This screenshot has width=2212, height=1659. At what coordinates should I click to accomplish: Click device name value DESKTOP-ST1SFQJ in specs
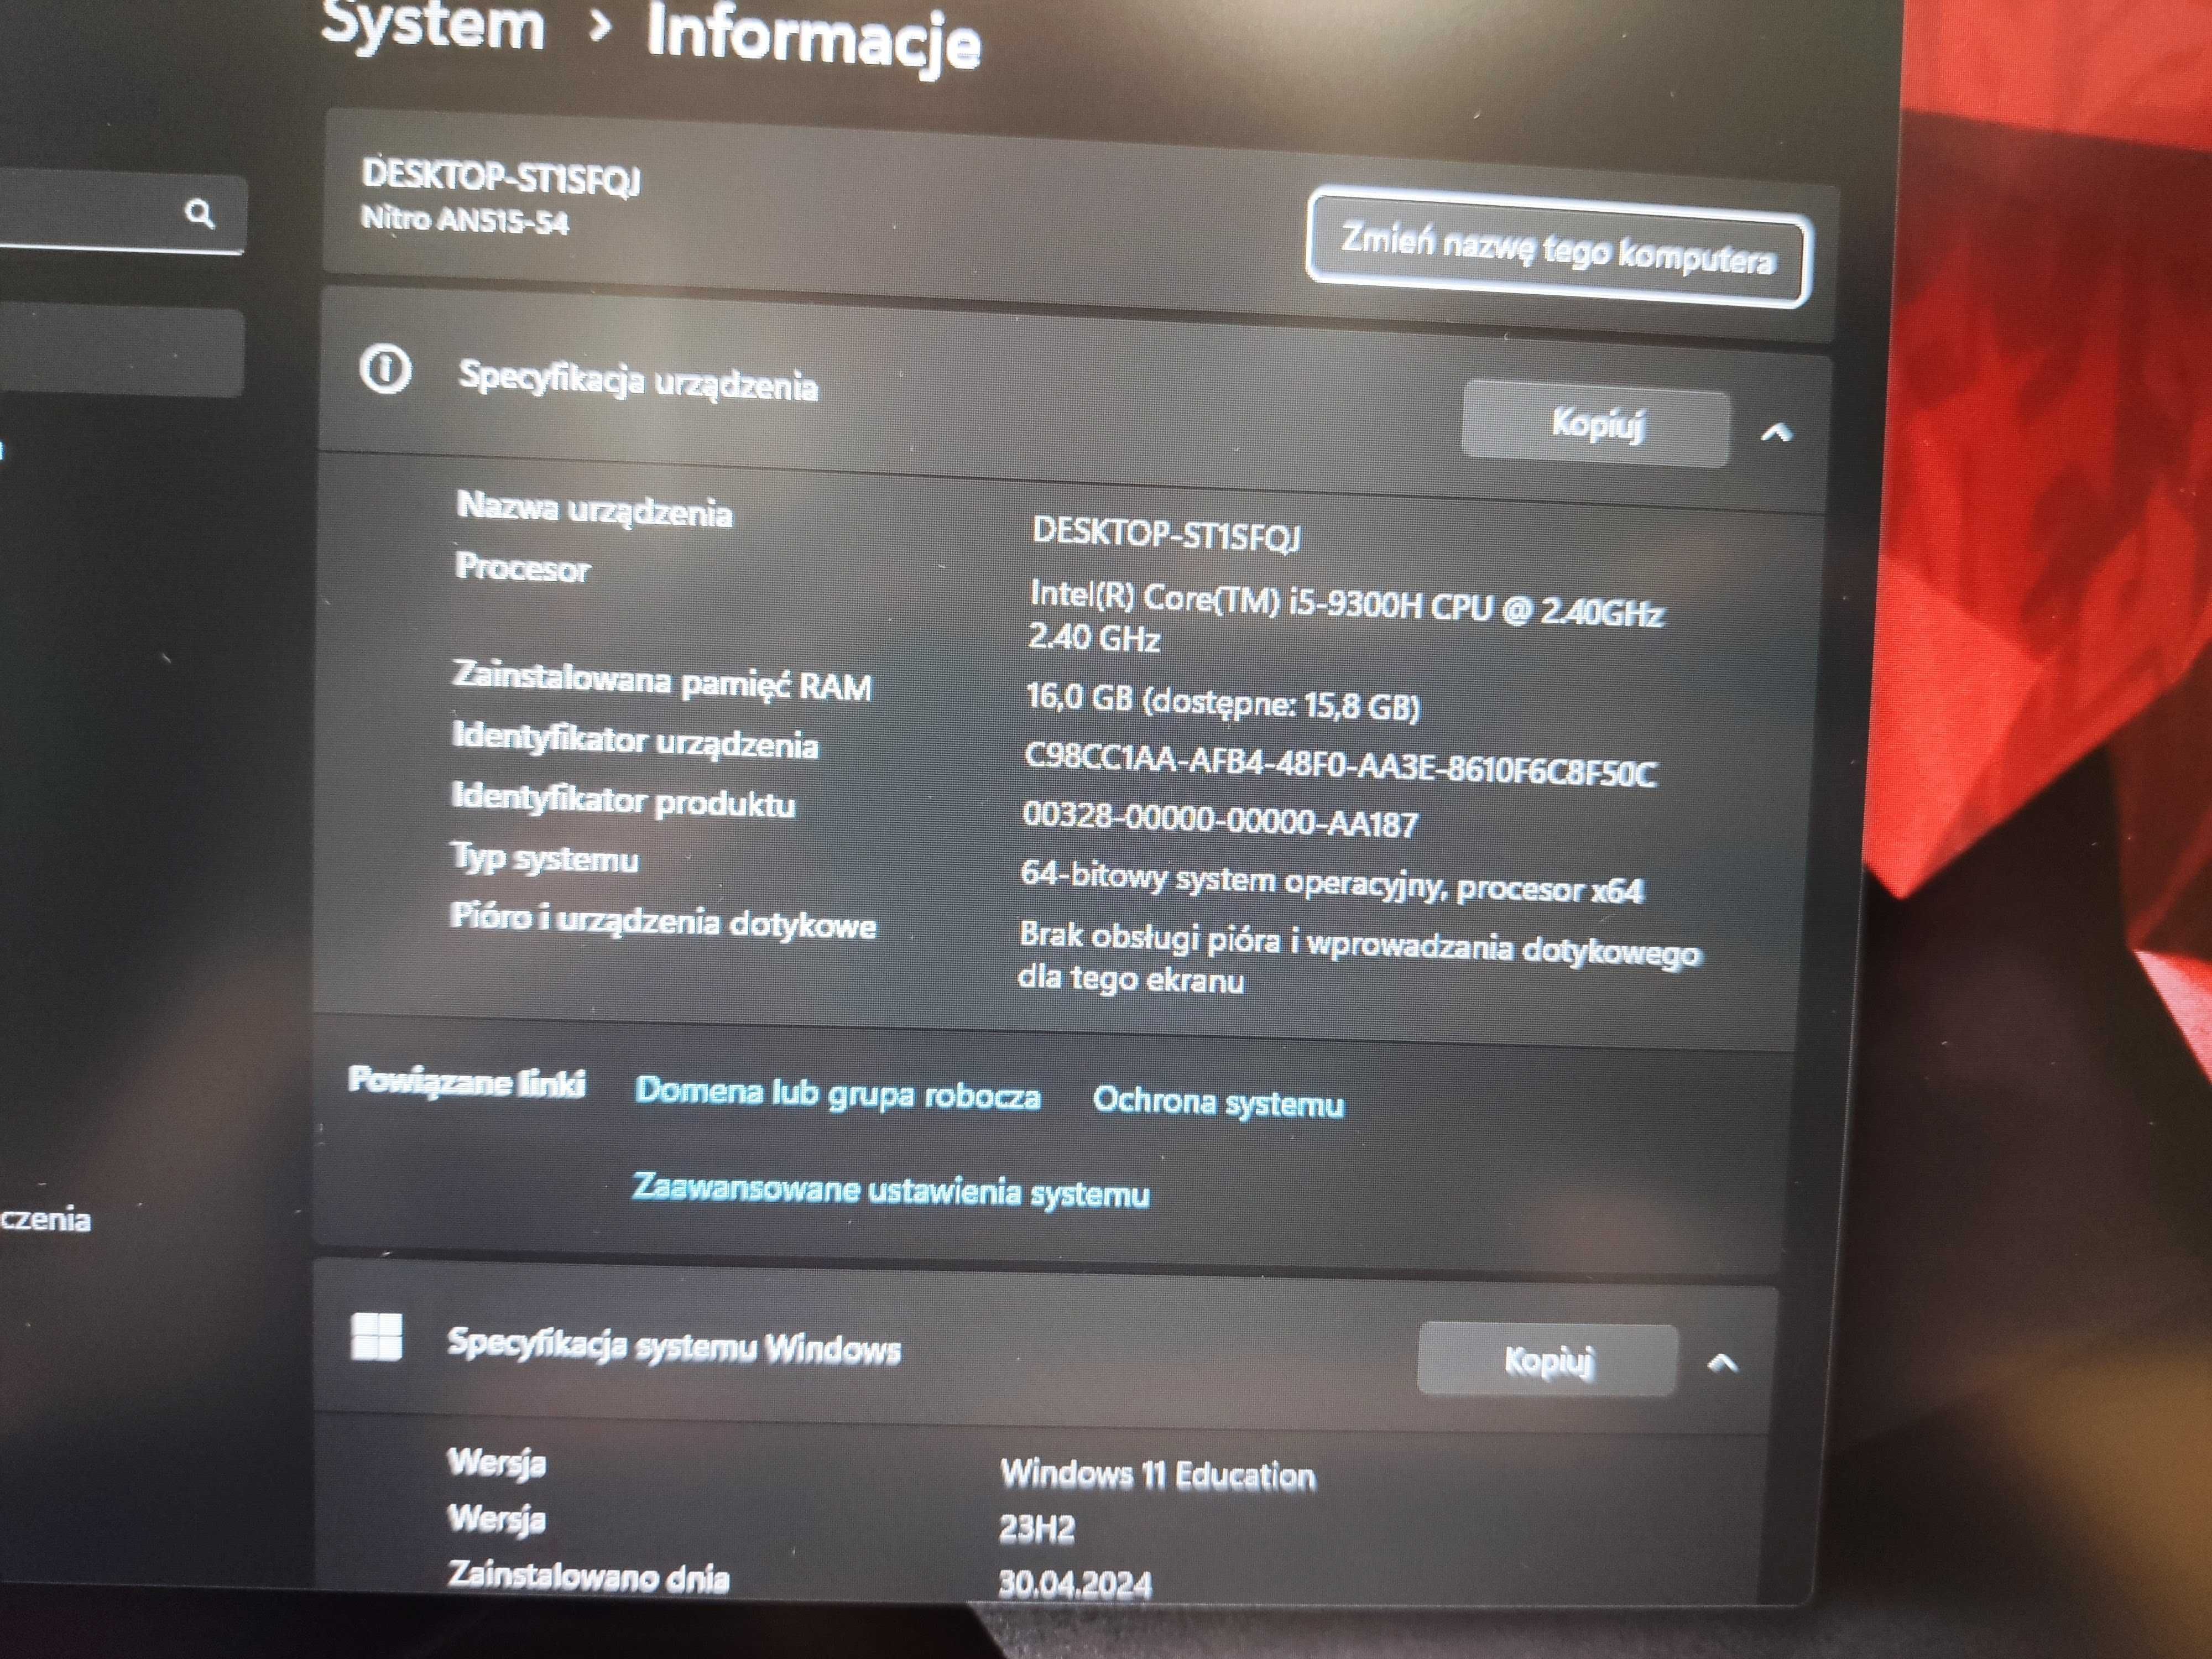[1166, 534]
